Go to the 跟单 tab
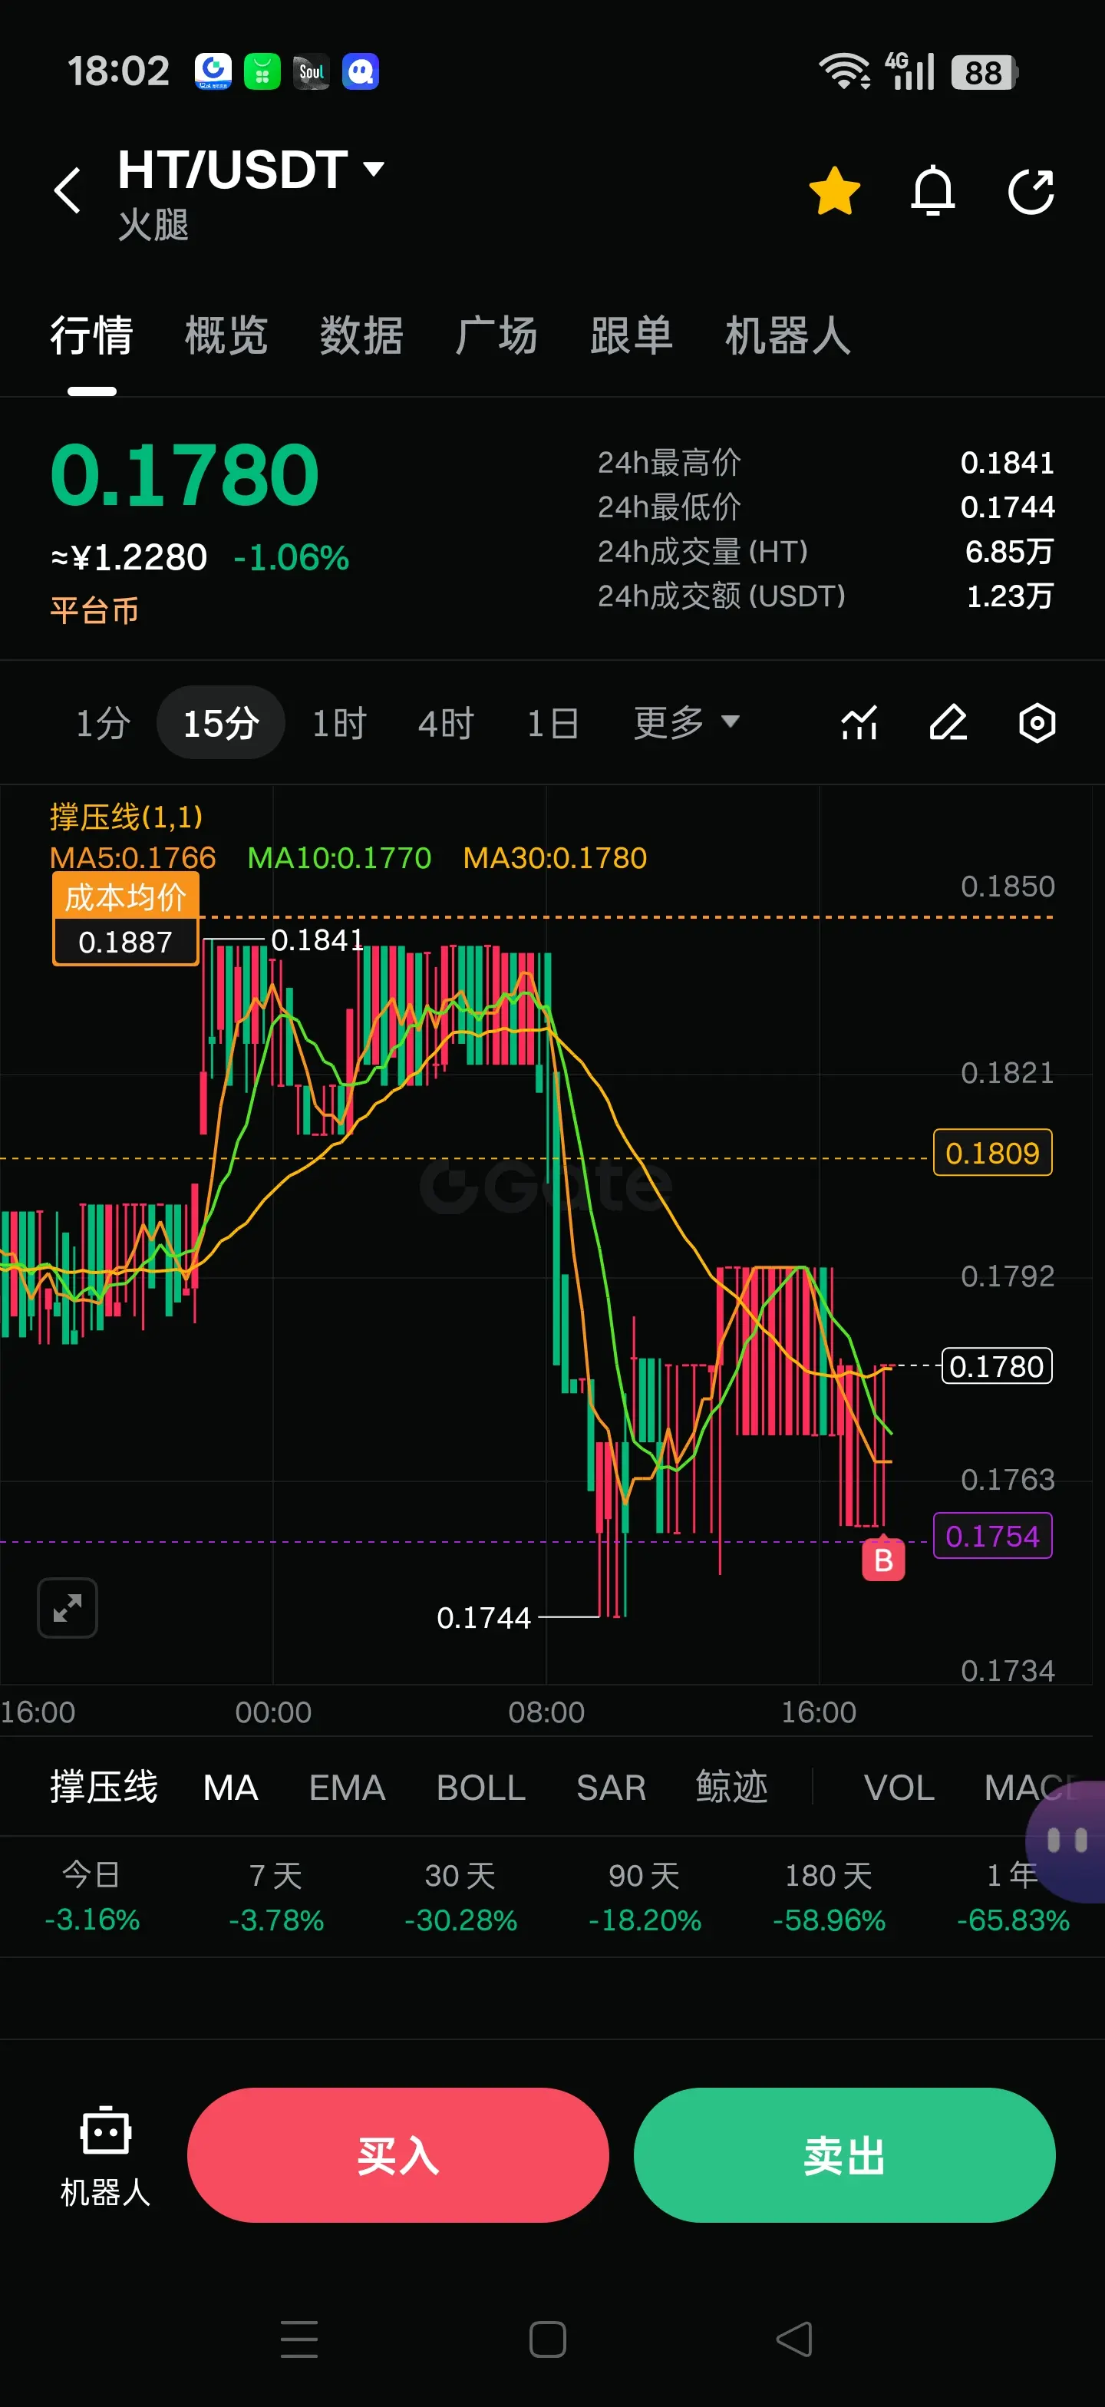 (632, 335)
